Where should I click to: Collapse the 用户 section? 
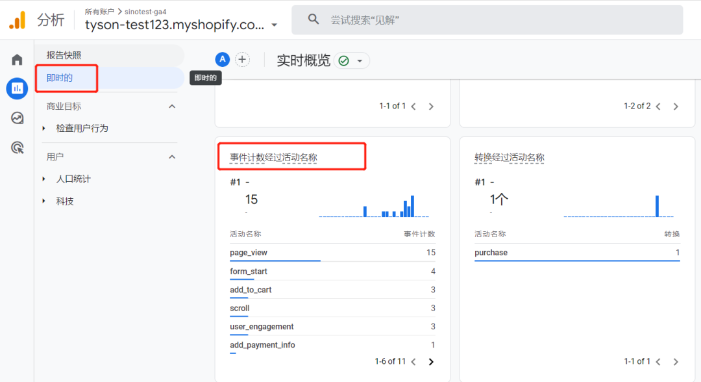(x=172, y=157)
